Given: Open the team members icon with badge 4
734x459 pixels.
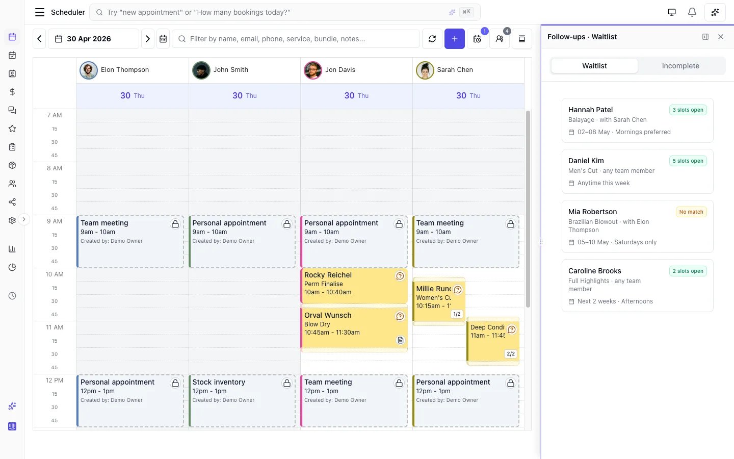Looking at the screenshot, I should (500, 39).
